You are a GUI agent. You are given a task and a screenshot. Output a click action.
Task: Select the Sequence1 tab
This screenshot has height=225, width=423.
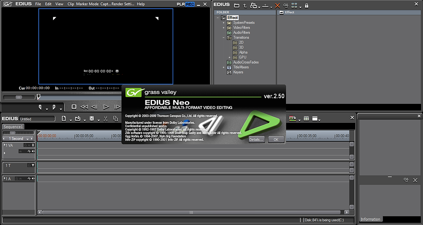point(13,127)
